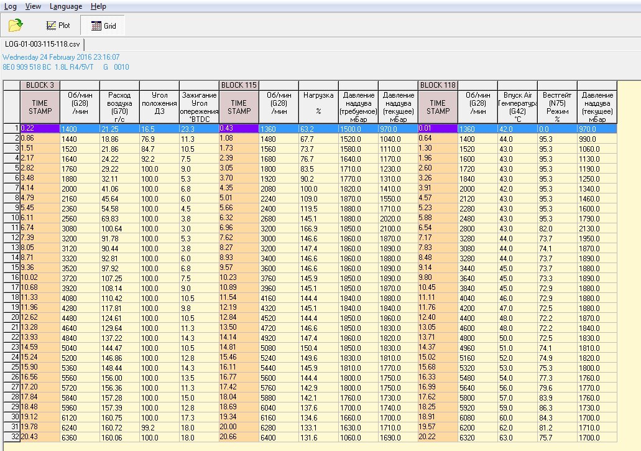Select row number 32 in the grid
The image size is (641, 451).
pyautogui.click(x=12, y=437)
